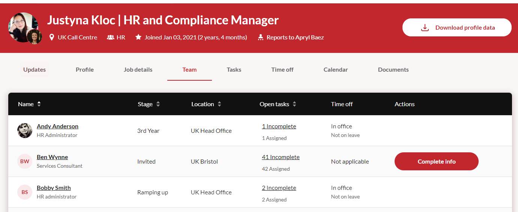The height and width of the screenshot is (212, 518).
Task: Sort the table by Name column
Action: coord(39,104)
